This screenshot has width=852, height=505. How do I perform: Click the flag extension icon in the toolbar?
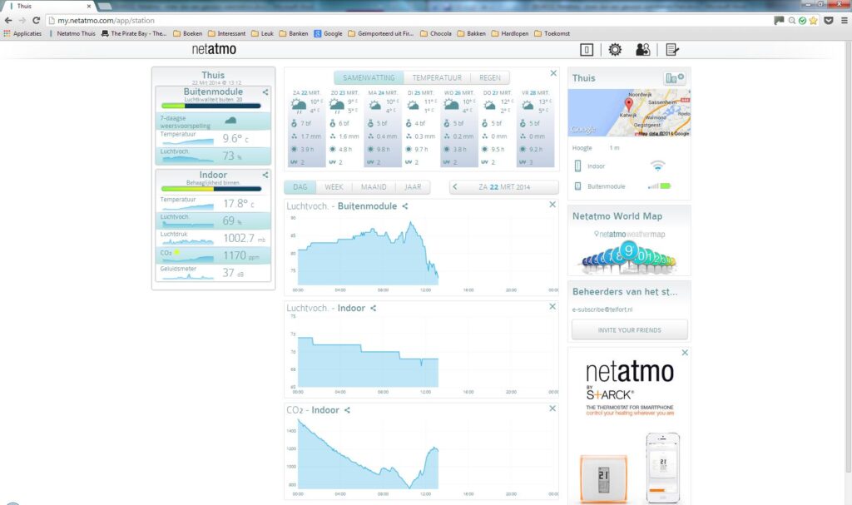pyautogui.click(x=779, y=21)
